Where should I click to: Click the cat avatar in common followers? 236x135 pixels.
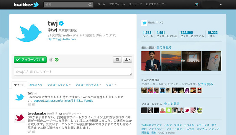click(156, 90)
